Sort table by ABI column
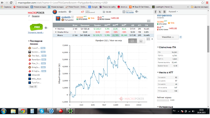The height and width of the screenshot is (118, 210). coord(133,25)
